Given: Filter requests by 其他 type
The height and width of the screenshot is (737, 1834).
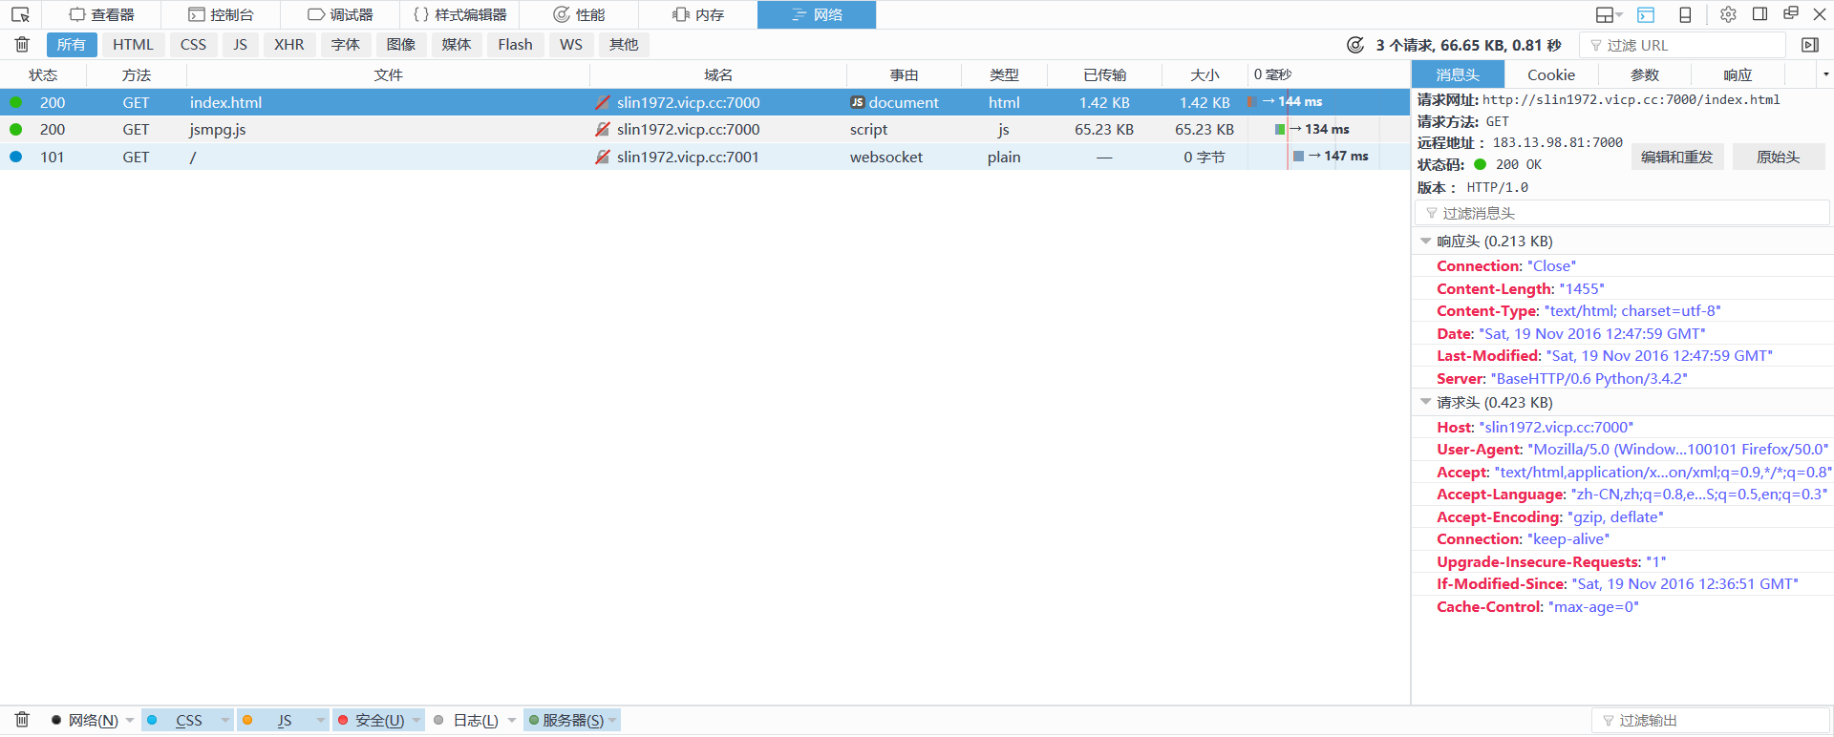Looking at the screenshot, I should tap(624, 45).
